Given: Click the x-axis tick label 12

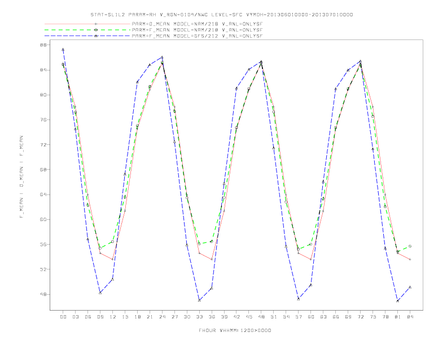Looking at the screenshot, I should point(113,317).
